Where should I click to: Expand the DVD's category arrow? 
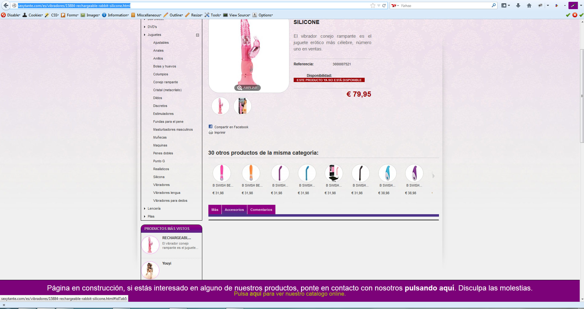(145, 27)
